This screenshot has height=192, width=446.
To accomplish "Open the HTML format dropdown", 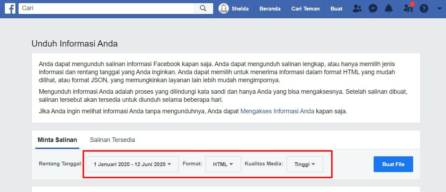I will tap(223, 164).
